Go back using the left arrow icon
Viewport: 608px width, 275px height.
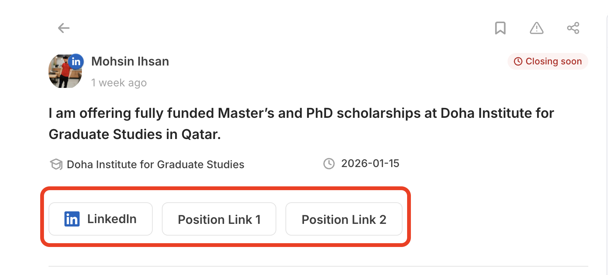point(64,28)
